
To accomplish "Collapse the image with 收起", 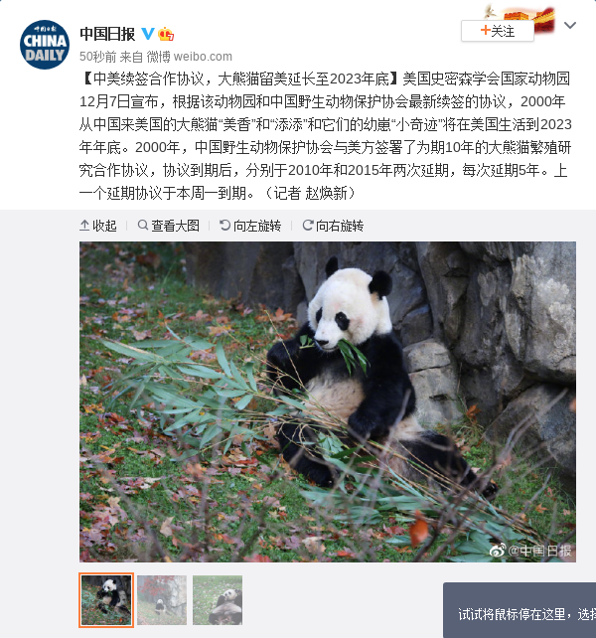I will point(98,226).
